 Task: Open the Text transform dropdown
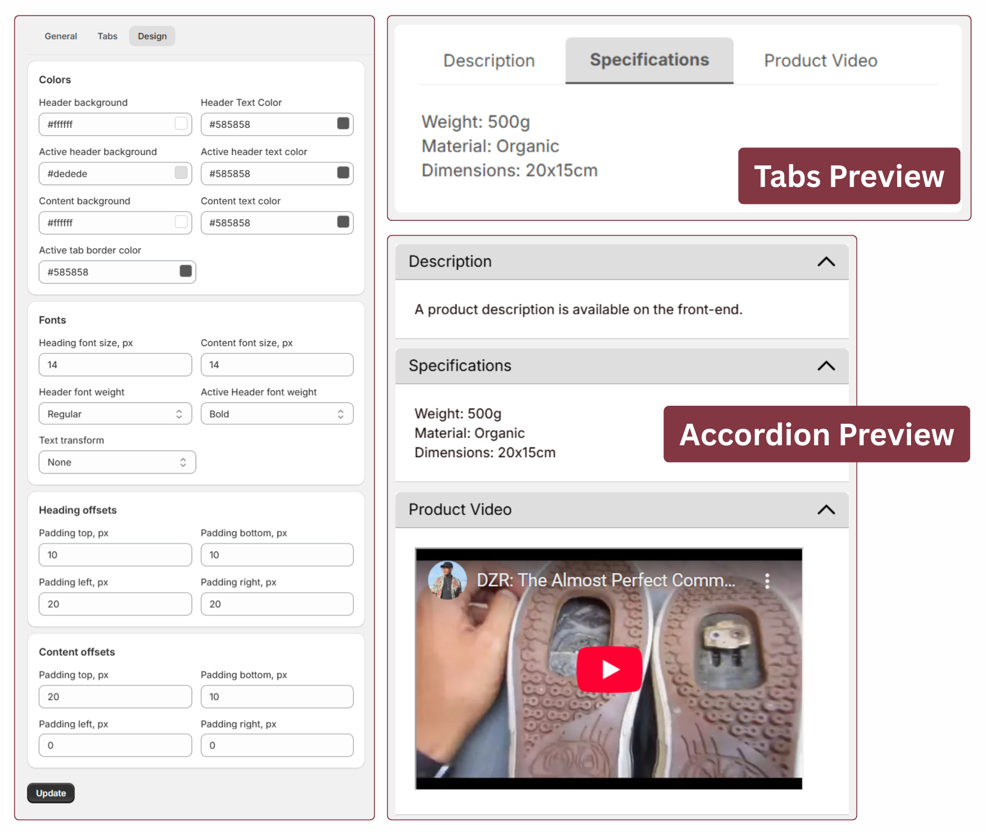click(x=117, y=462)
